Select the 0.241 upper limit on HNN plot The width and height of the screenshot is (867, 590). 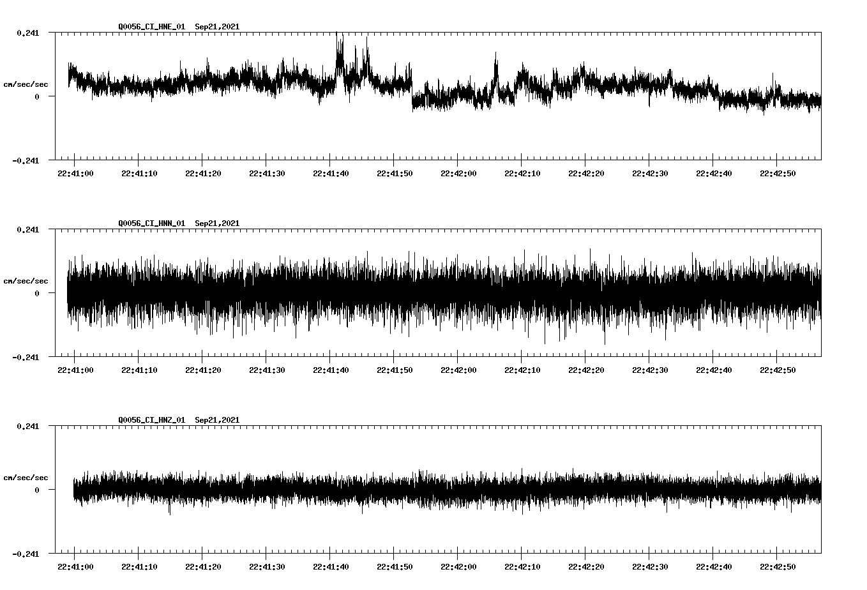point(27,229)
